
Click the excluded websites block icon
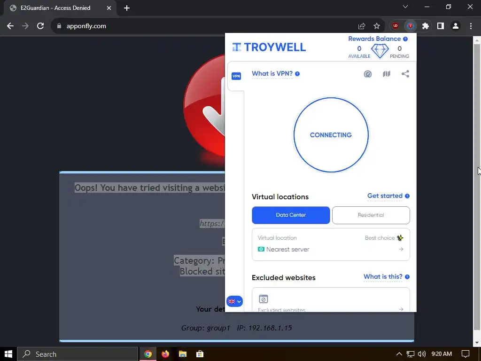coord(263,299)
